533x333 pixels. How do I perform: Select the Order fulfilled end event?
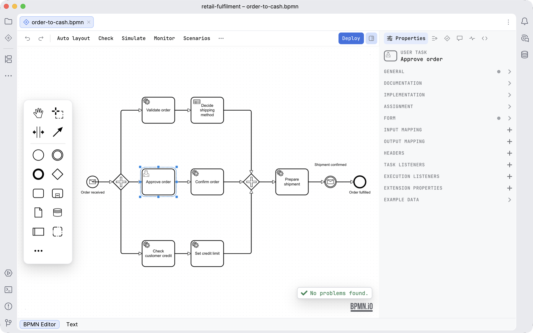pos(360,182)
